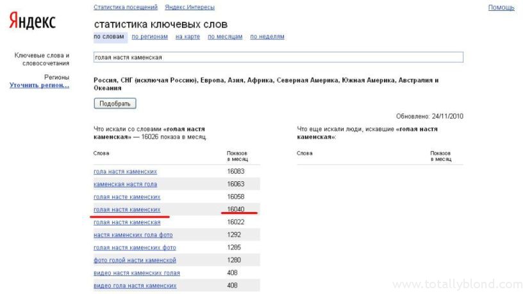Open the keyword link with 1285 impressions
This screenshot has height=294, width=525.
tap(135, 248)
